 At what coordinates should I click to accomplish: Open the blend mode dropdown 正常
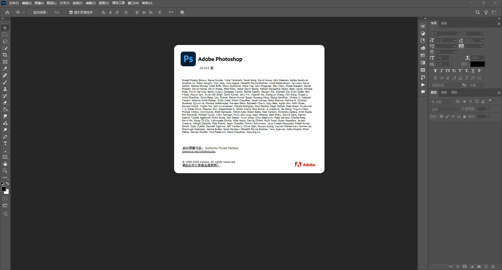(x=444, y=109)
